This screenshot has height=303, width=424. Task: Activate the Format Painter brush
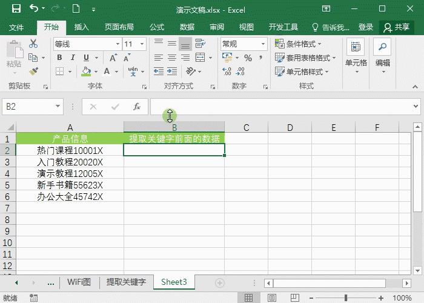point(33,72)
